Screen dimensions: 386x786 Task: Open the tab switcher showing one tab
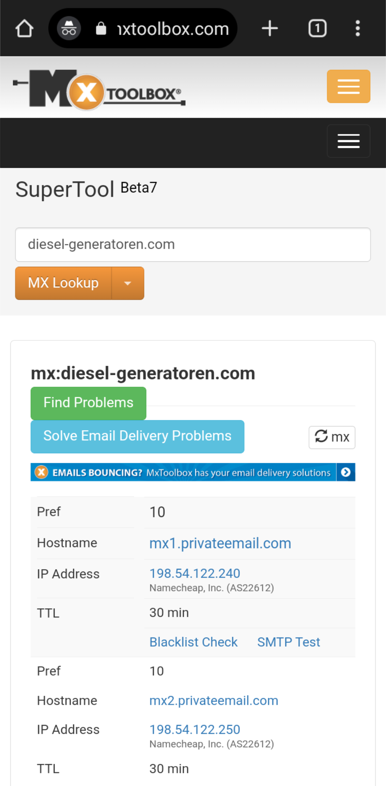[317, 28]
